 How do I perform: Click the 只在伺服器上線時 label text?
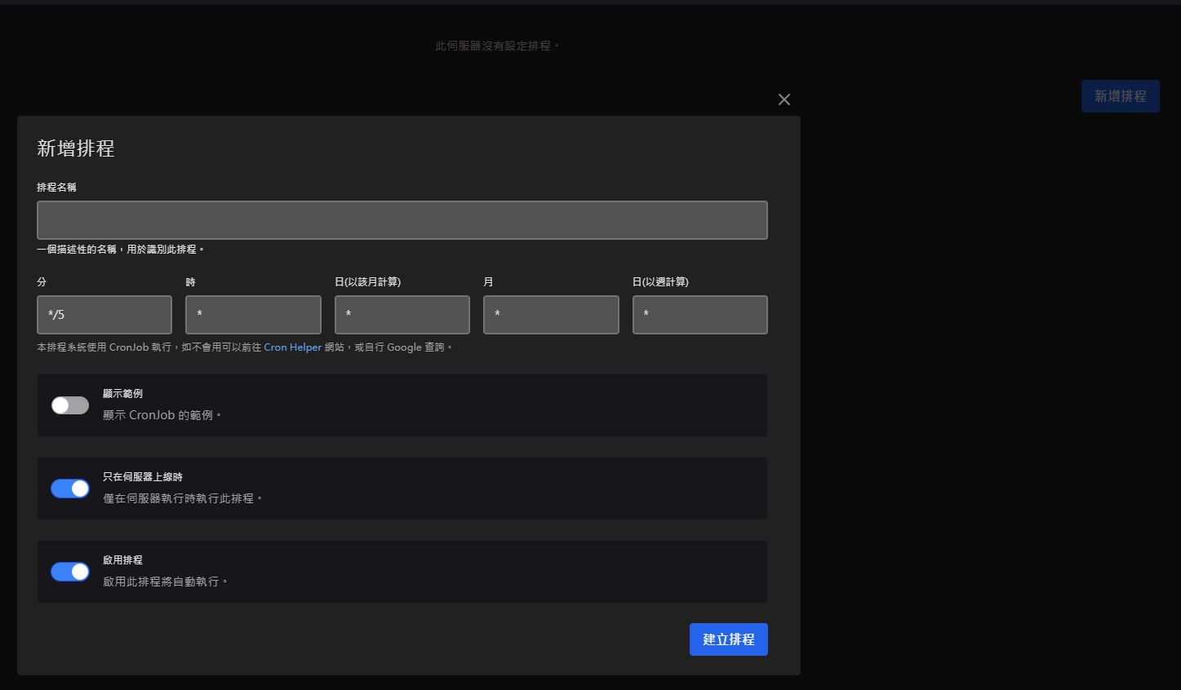click(143, 477)
